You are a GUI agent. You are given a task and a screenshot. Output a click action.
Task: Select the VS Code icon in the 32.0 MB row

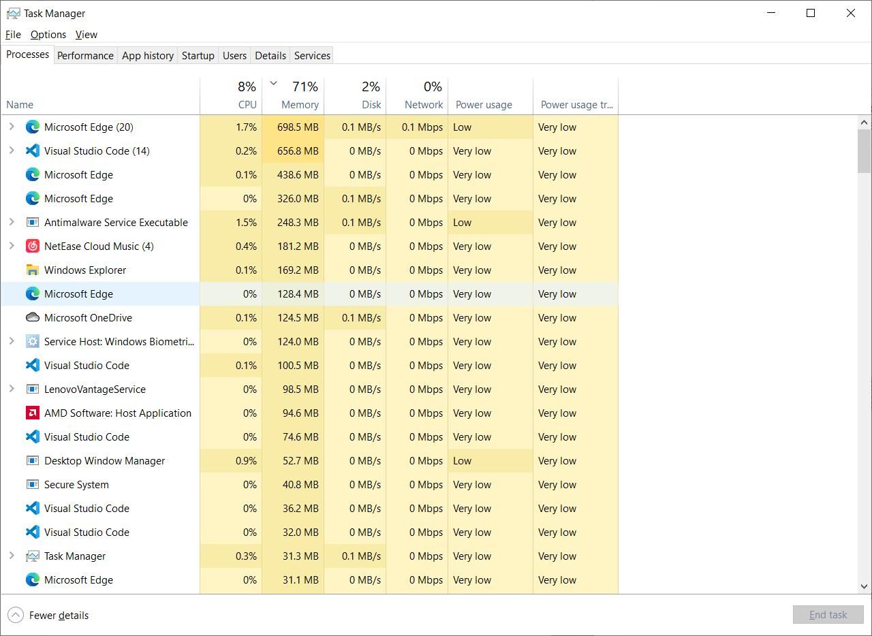(x=32, y=532)
